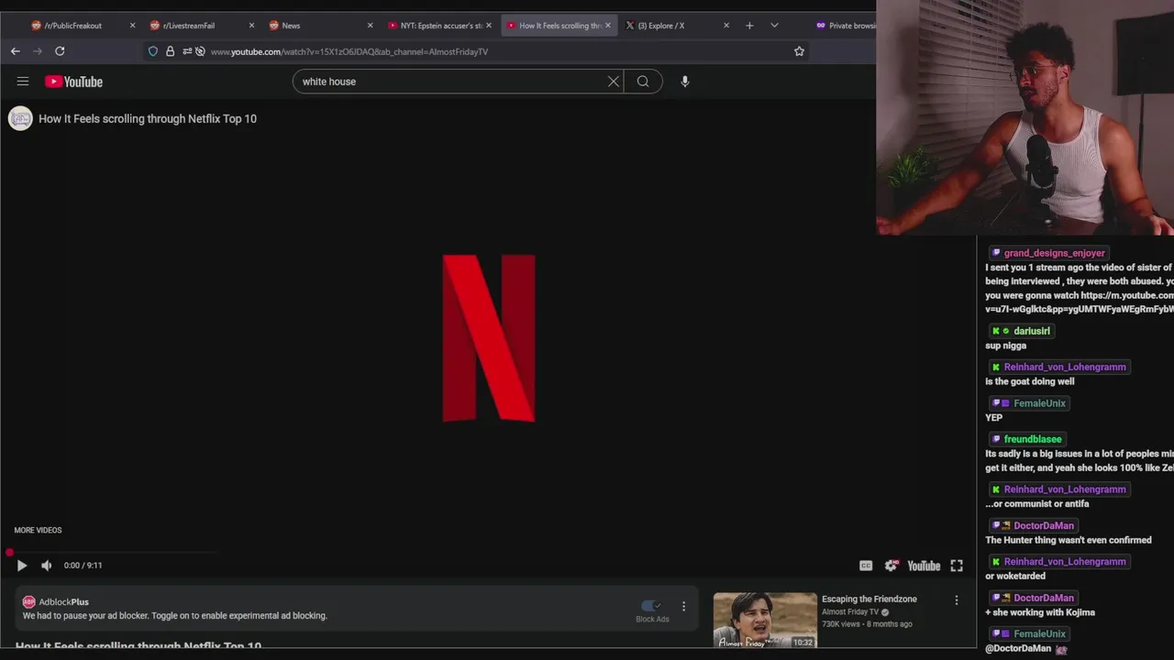Watch on YouTube via the player logo
The width and height of the screenshot is (1174, 660).
click(x=924, y=566)
